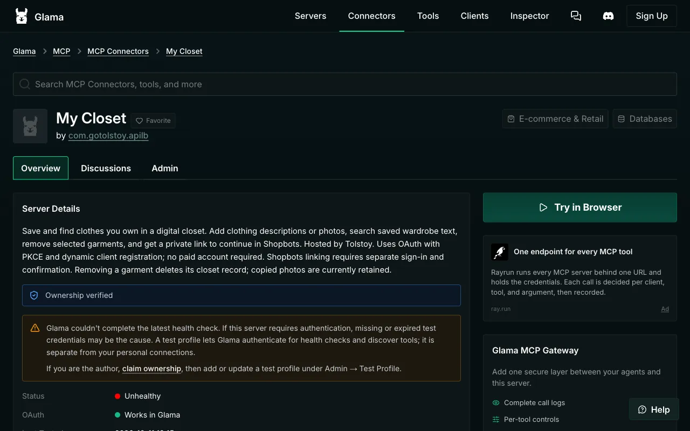
Task: Switch to the Admin tab
Action: (165, 168)
